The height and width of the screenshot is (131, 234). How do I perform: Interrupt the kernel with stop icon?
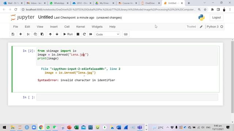pyautogui.click(x=78, y=34)
